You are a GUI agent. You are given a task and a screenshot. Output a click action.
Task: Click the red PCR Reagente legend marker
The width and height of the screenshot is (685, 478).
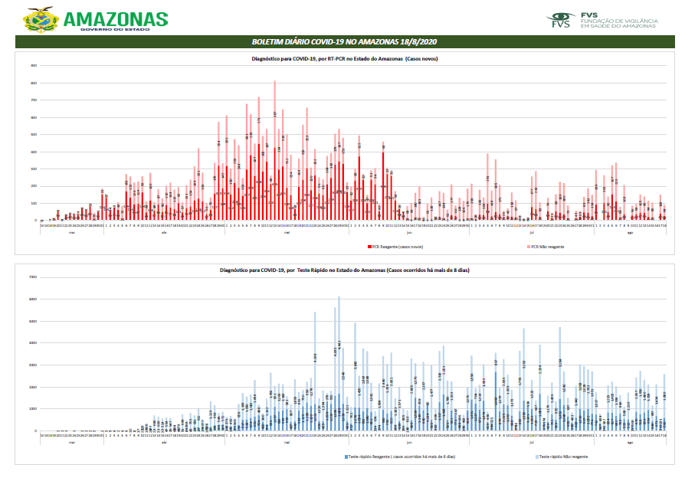pos(371,247)
